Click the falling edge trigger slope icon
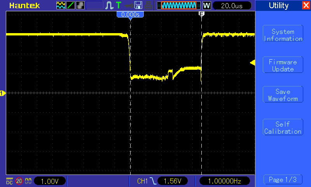Image resolution: width=311 pixels, height=187 pixels. [153, 181]
